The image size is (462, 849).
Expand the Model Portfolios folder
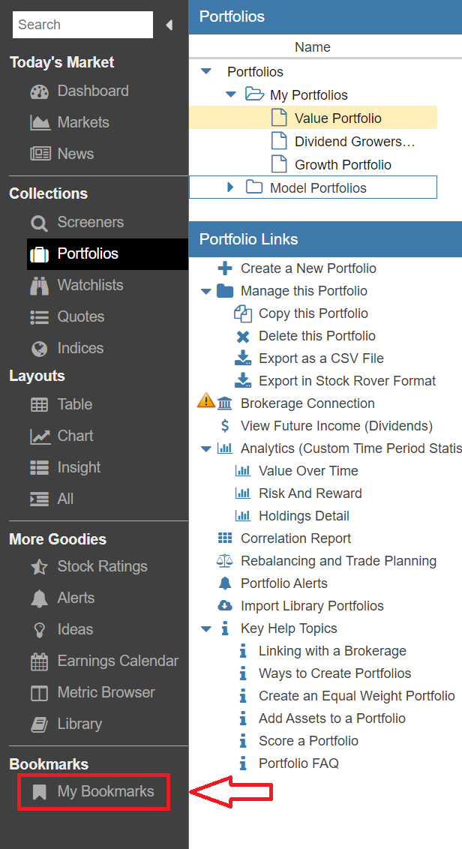coord(231,187)
